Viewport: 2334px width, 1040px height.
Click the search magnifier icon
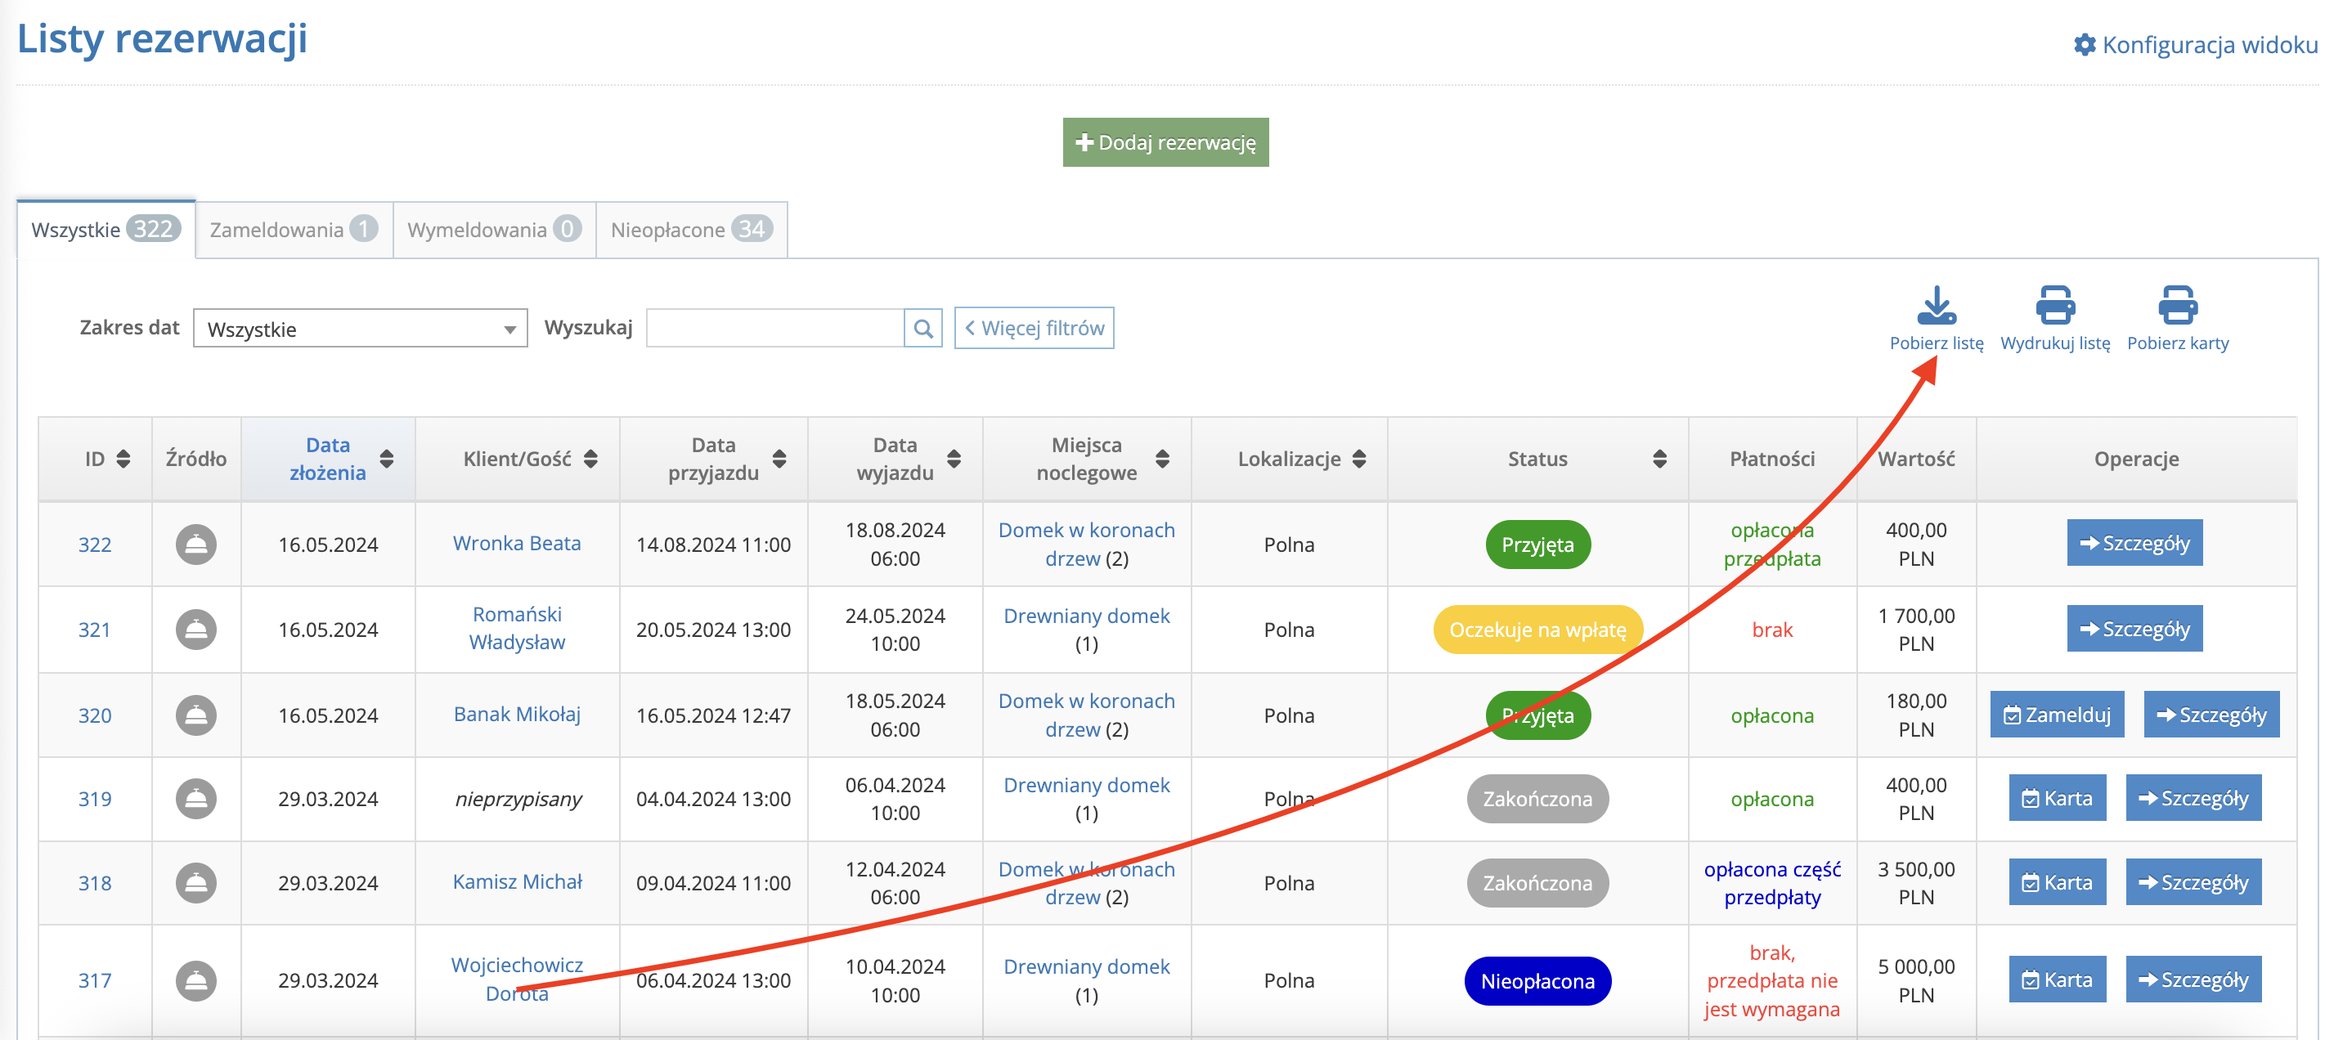922,328
